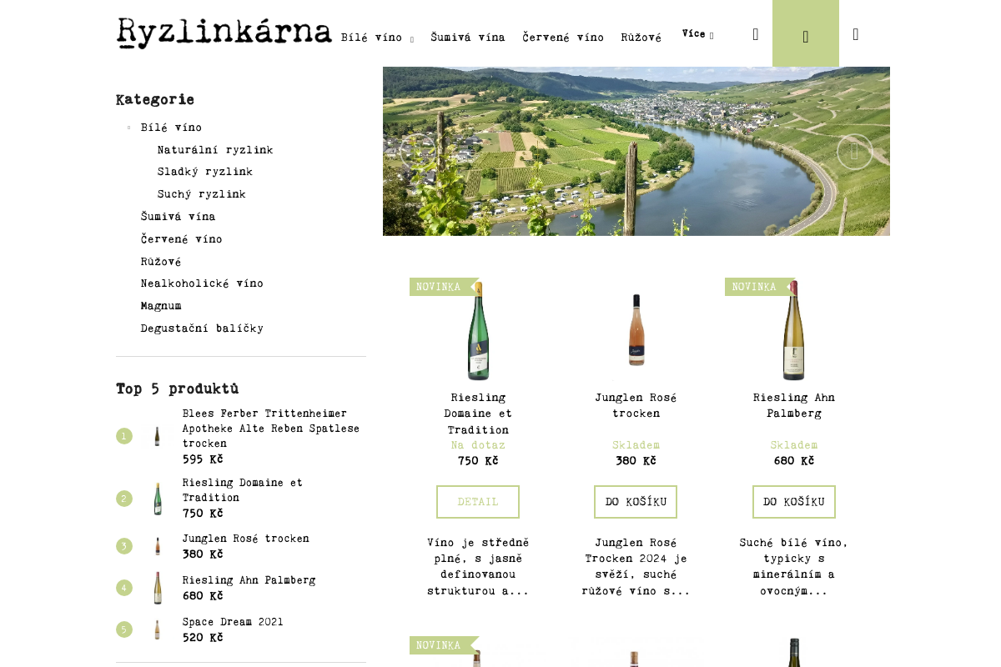Click the Riesling Ahn Palmberg product title
The height and width of the screenshot is (667, 1001).
(793, 405)
